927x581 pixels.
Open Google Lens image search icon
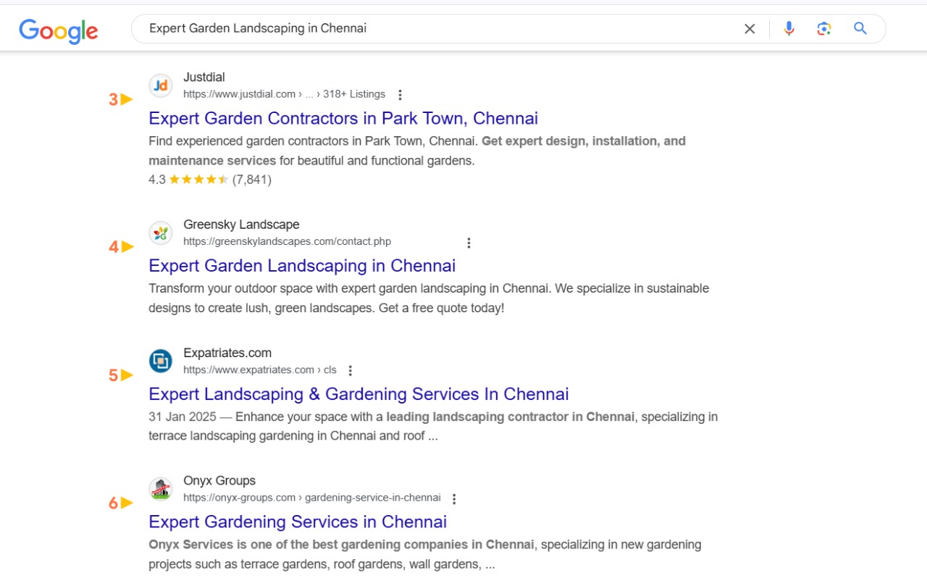click(x=823, y=29)
